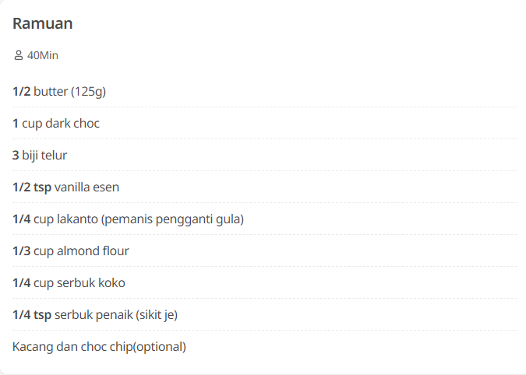Click the (optional) label in last ingredient
The image size is (526, 375).
point(159,347)
